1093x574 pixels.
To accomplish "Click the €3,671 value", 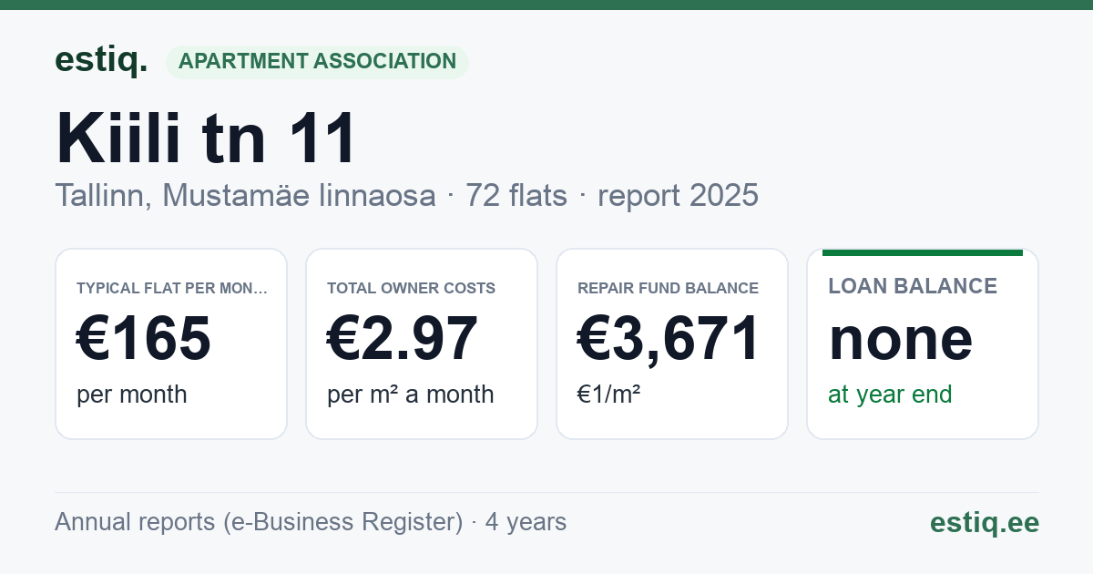I will click(669, 338).
